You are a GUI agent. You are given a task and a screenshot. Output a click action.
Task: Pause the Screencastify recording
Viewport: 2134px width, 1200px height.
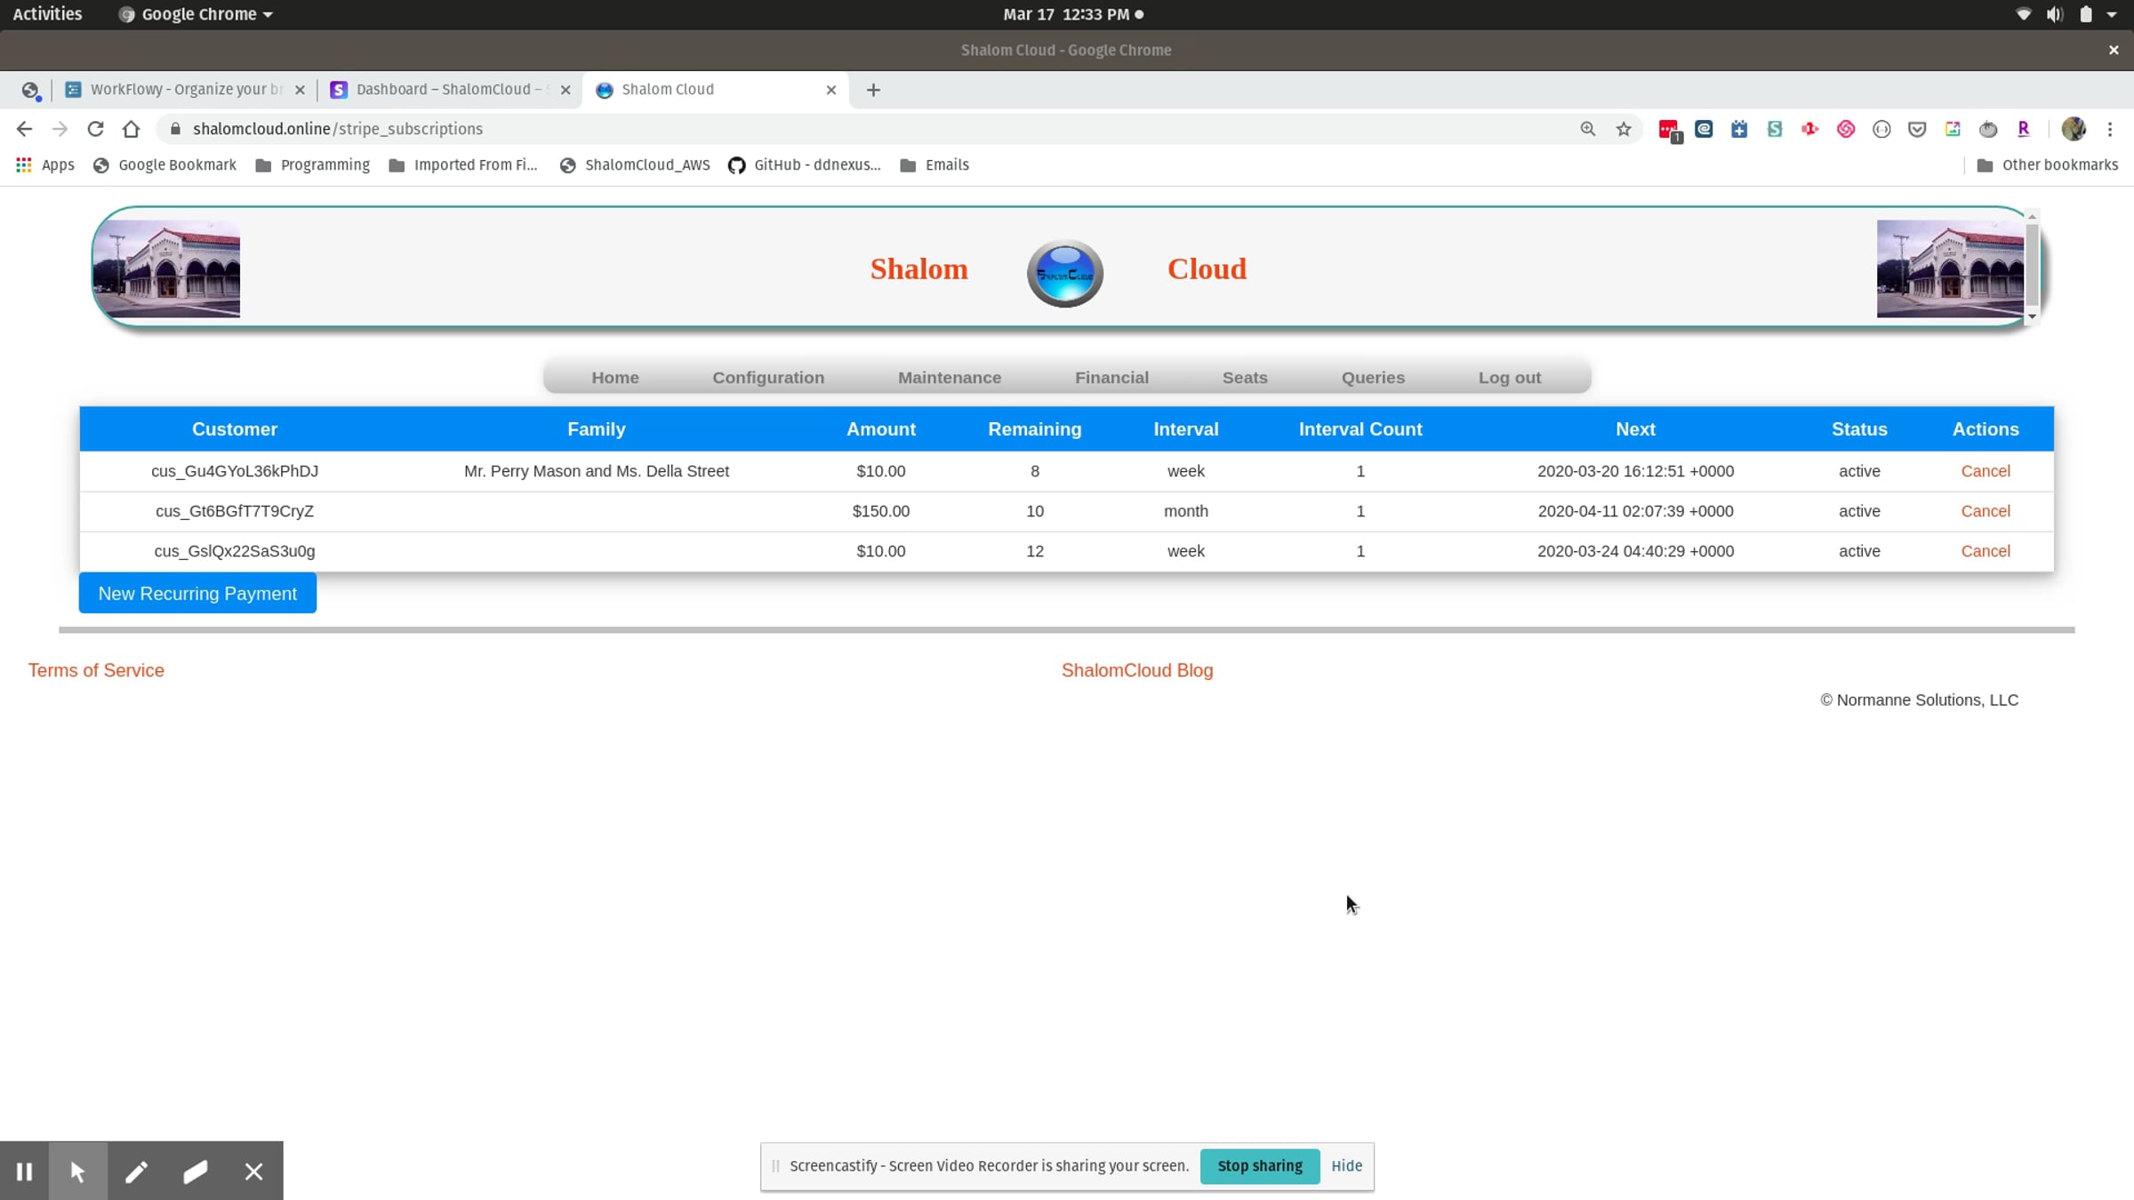pyautogui.click(x=24, y=1172)
